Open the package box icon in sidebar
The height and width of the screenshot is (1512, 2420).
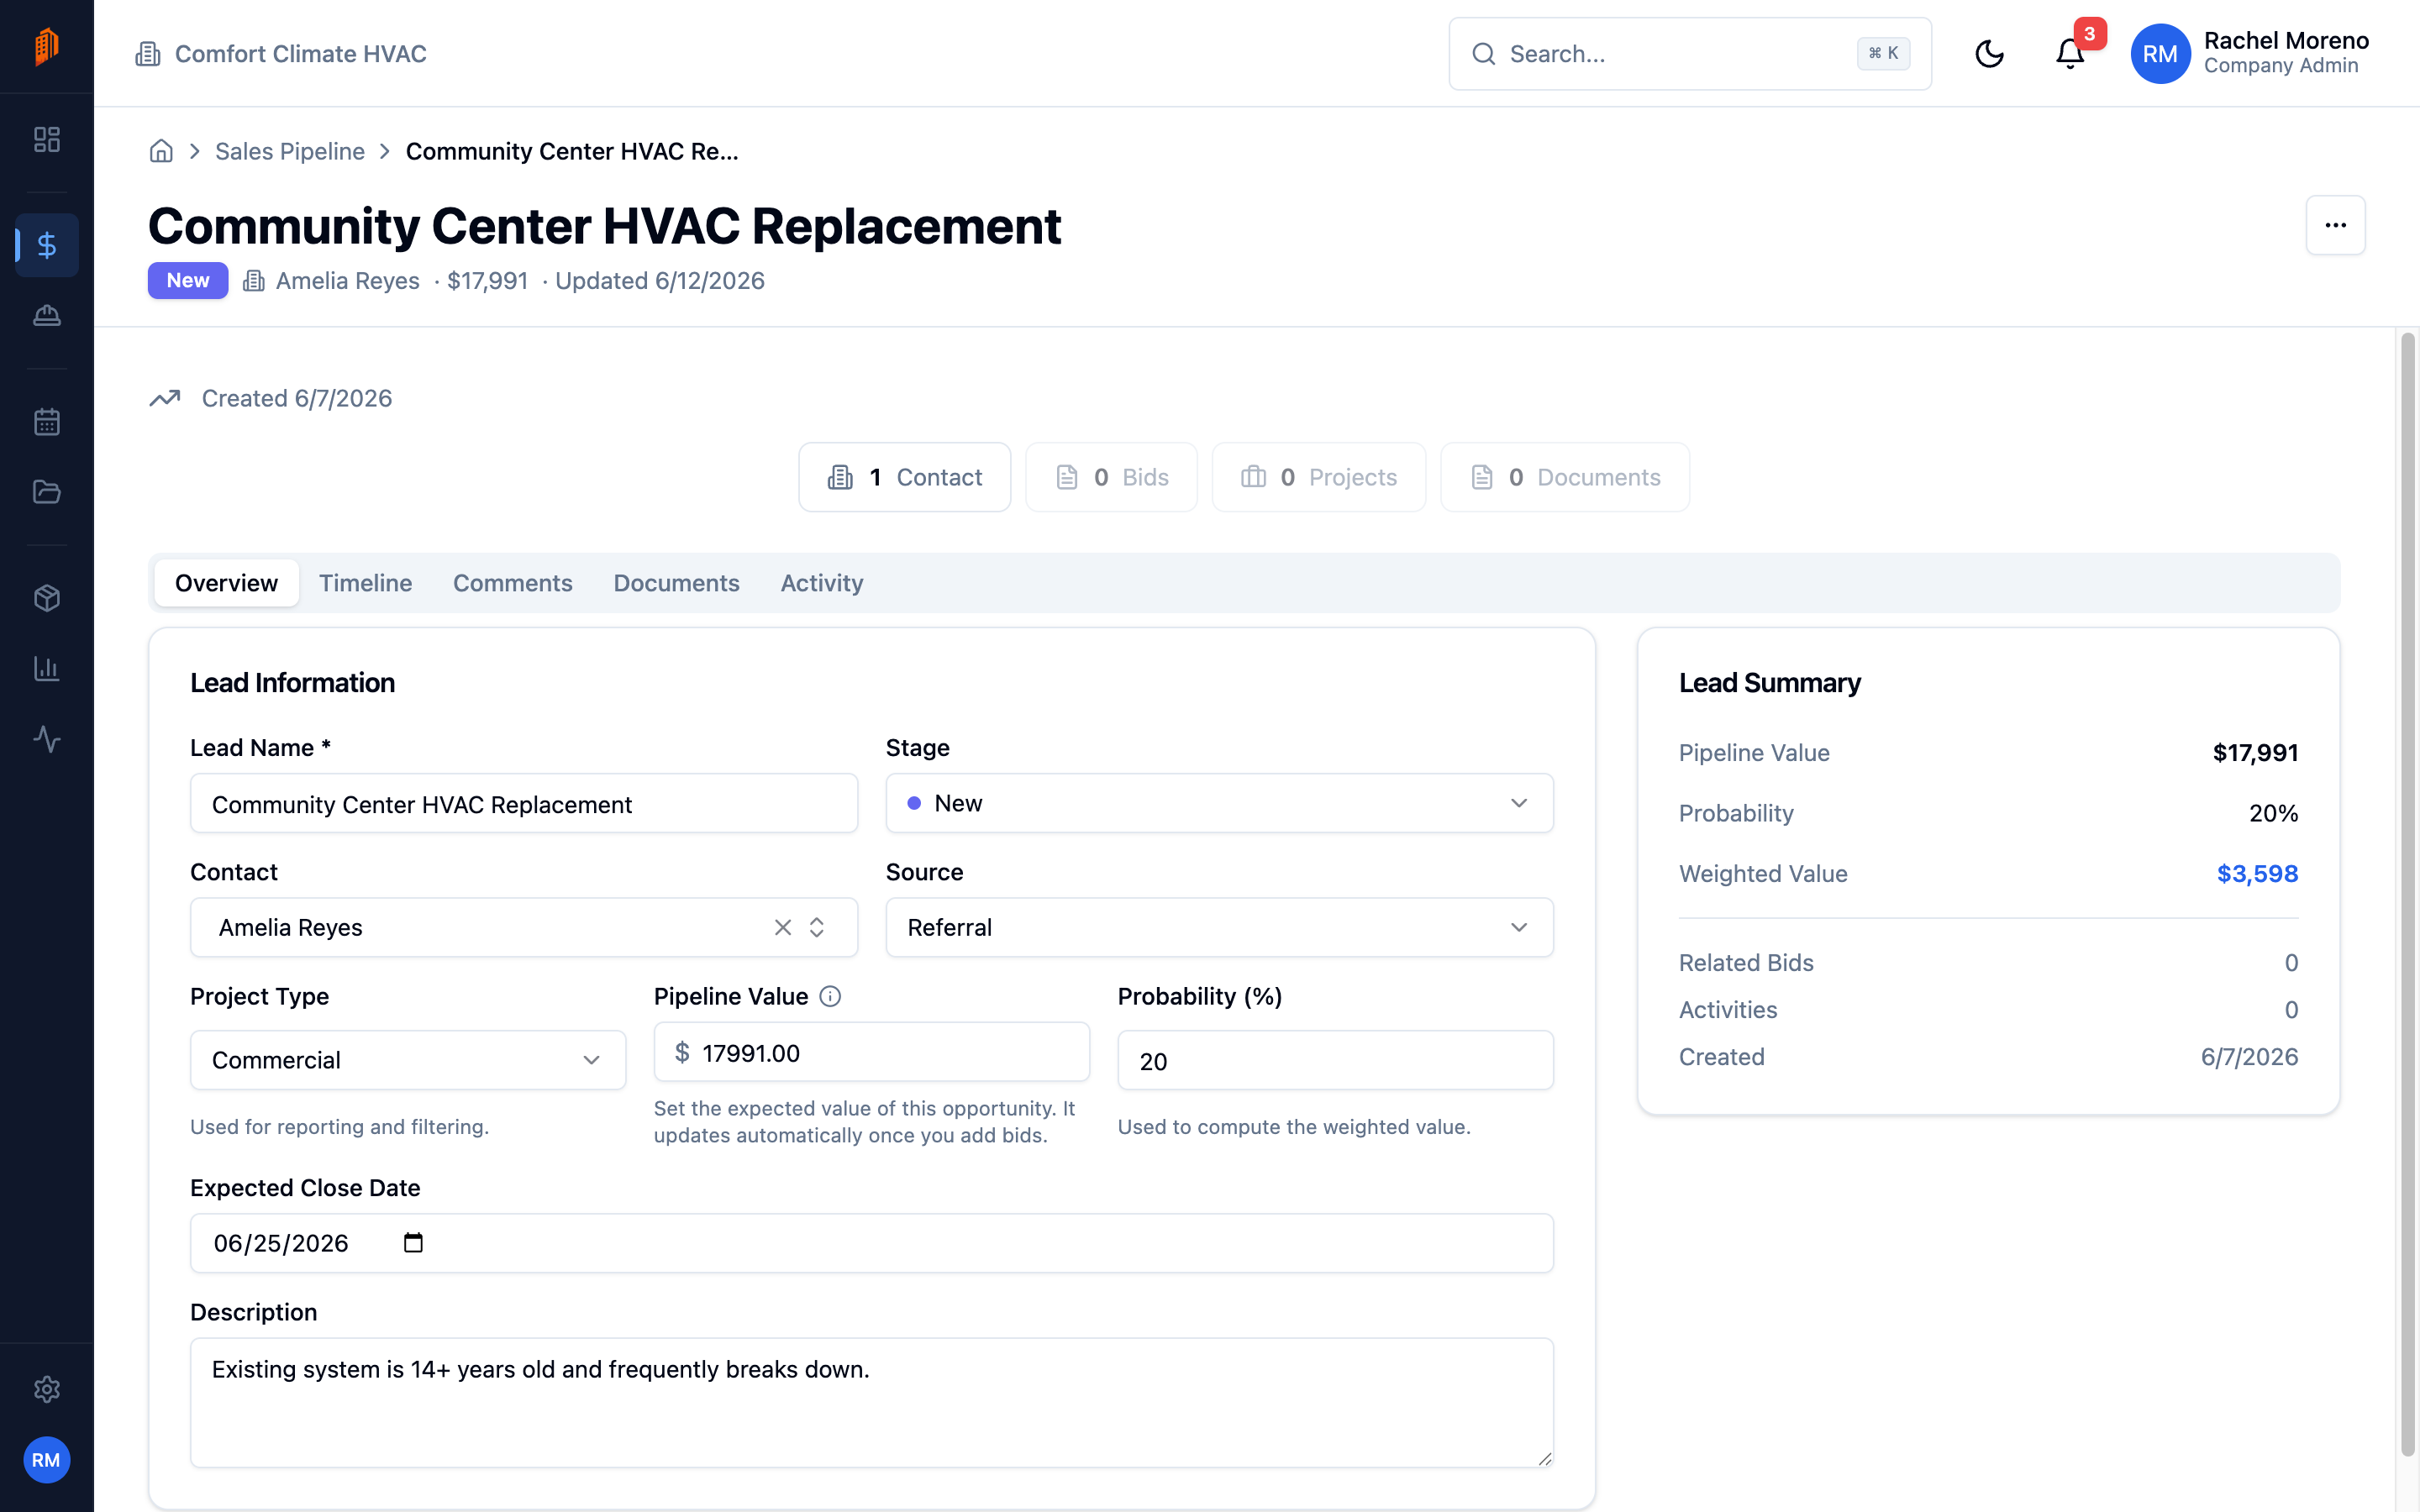pos(47,598)
